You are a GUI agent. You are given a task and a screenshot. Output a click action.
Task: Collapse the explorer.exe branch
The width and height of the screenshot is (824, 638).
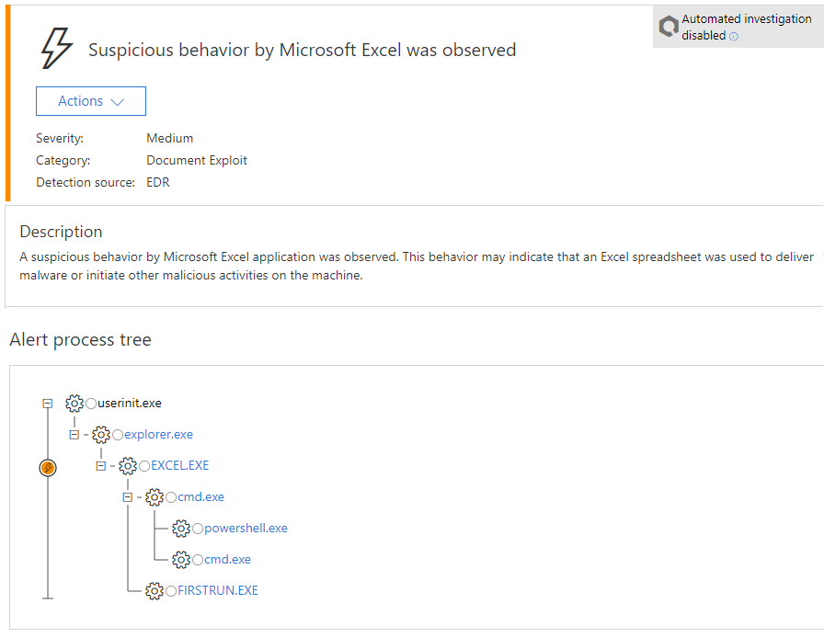click(74, 435)
